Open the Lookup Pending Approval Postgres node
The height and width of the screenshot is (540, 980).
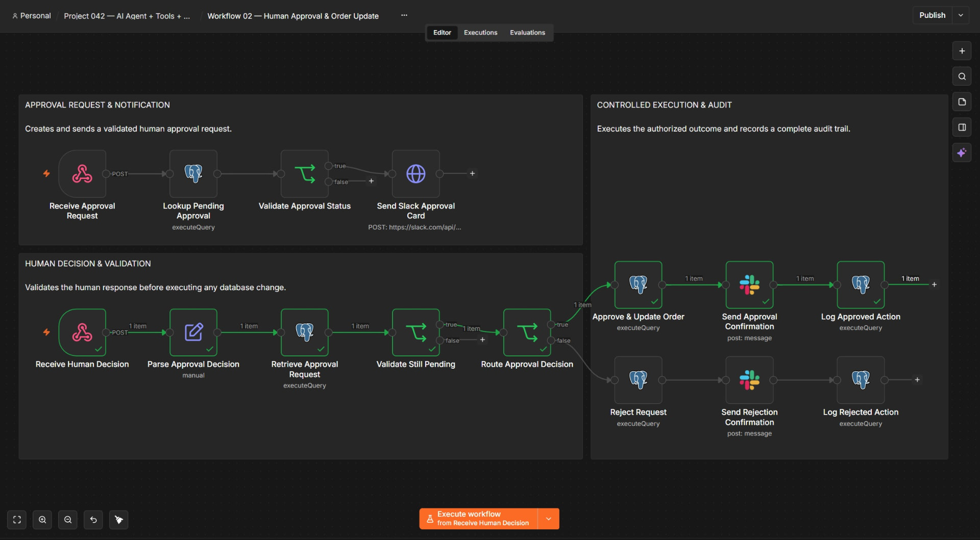click(x=193, y=173)
